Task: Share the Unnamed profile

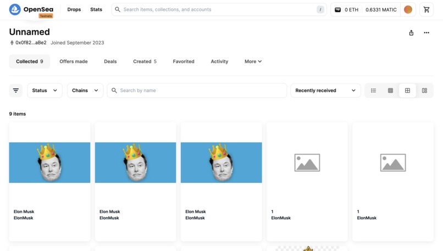Action: tap(411, 33)
